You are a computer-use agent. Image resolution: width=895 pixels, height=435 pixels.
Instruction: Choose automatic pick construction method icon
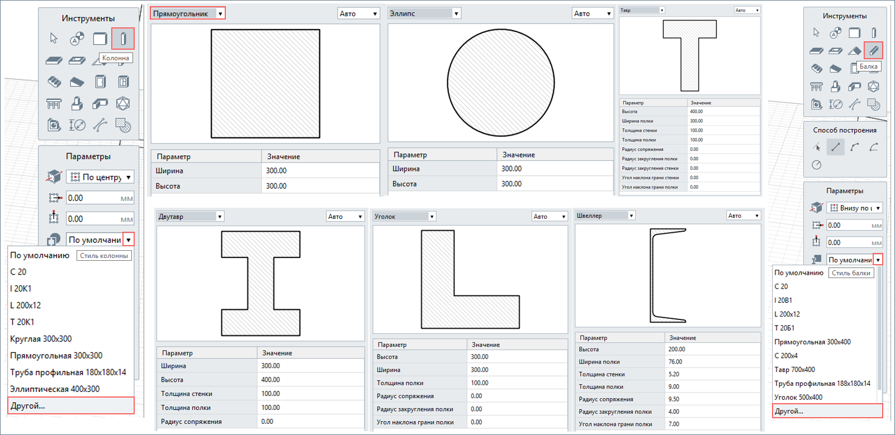click(817, 147)
